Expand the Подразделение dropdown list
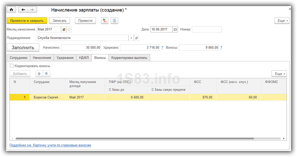The width and height of the screenshot is (297, 157). [131, 38]
